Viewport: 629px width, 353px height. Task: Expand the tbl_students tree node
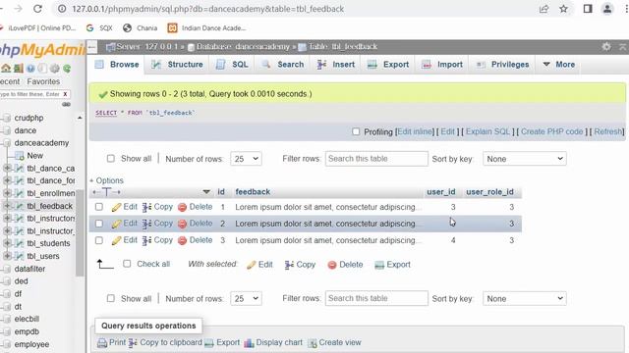(7, 243)
